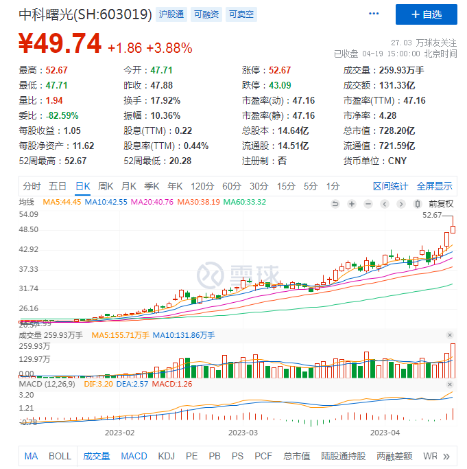
Task: Toggle 成交量 indicator at bottom
Action: 97,456
